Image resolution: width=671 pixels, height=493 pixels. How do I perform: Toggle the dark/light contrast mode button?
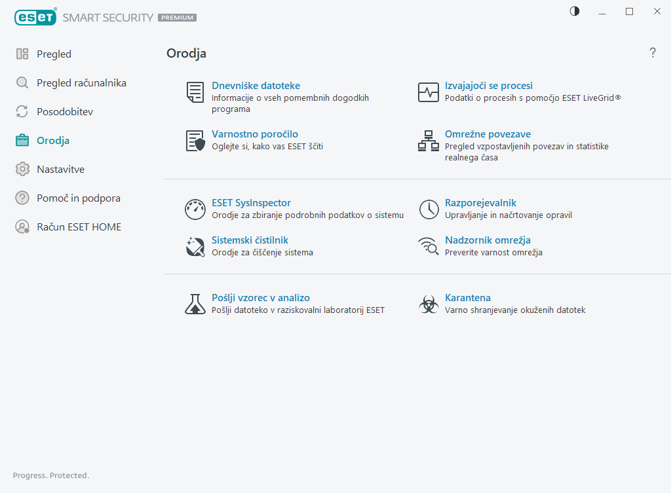click(x=575, y=11)
